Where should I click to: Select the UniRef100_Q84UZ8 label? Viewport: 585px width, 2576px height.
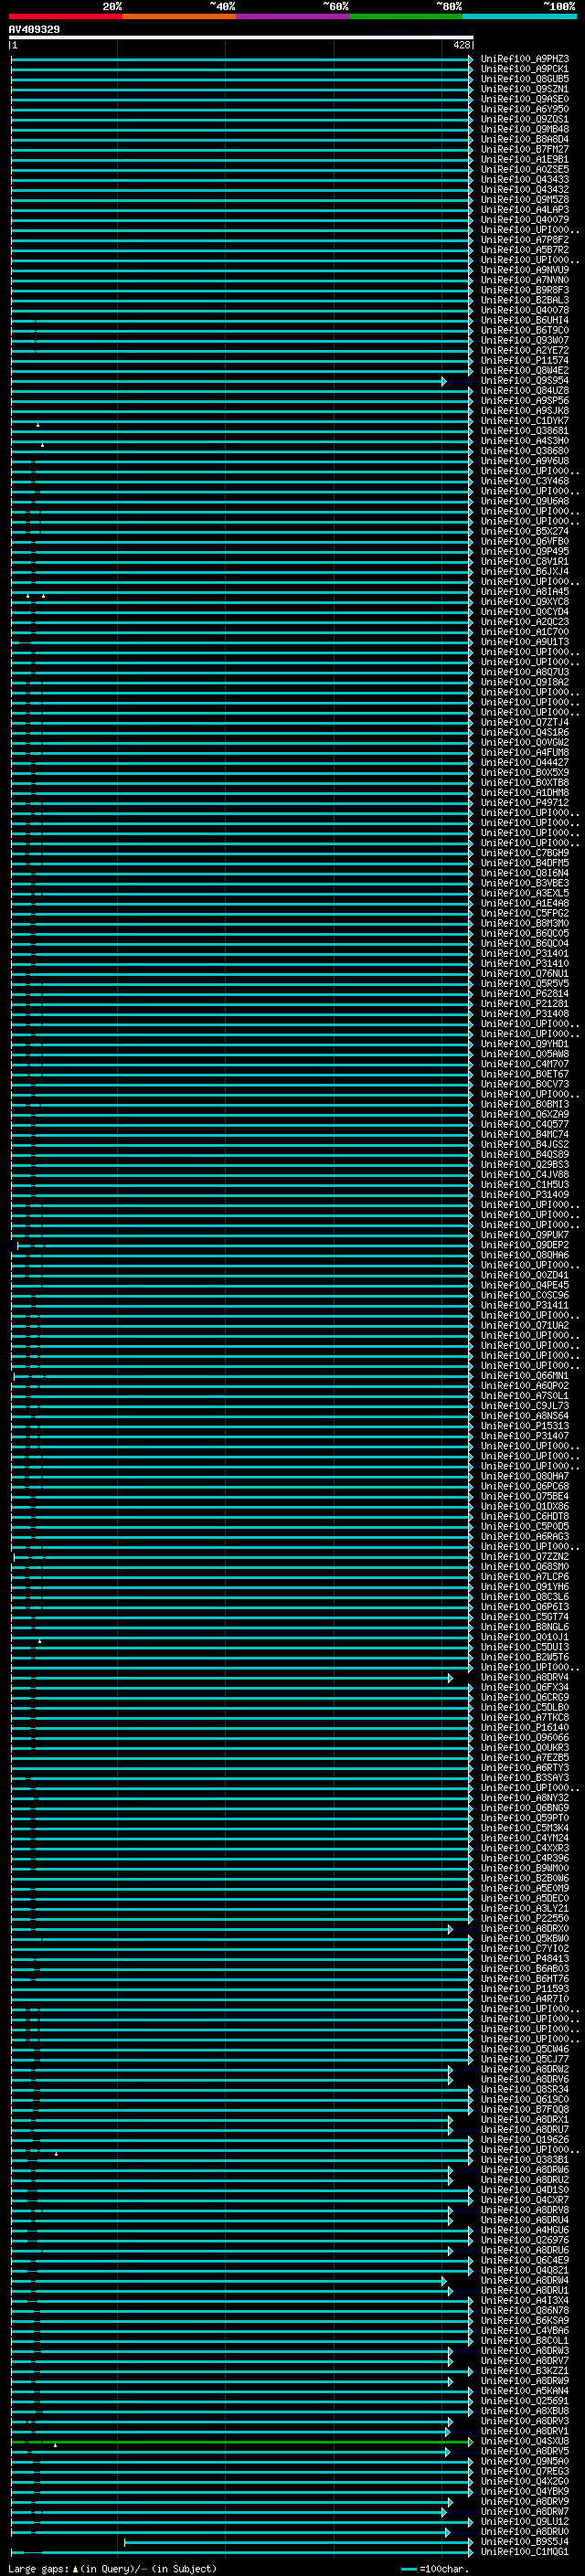point(524,391)
